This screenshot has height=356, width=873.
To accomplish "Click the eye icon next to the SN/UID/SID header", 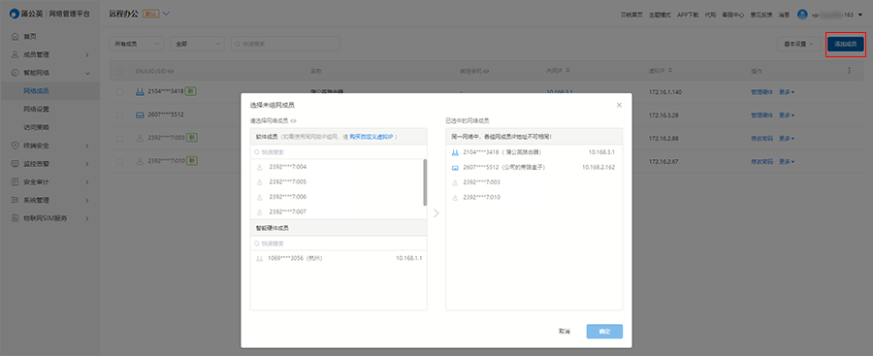I will click(x=172, y=72).
